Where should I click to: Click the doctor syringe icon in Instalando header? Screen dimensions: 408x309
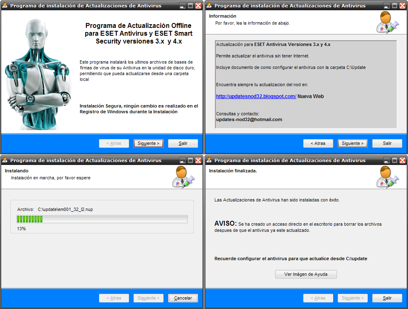point(182,177)
